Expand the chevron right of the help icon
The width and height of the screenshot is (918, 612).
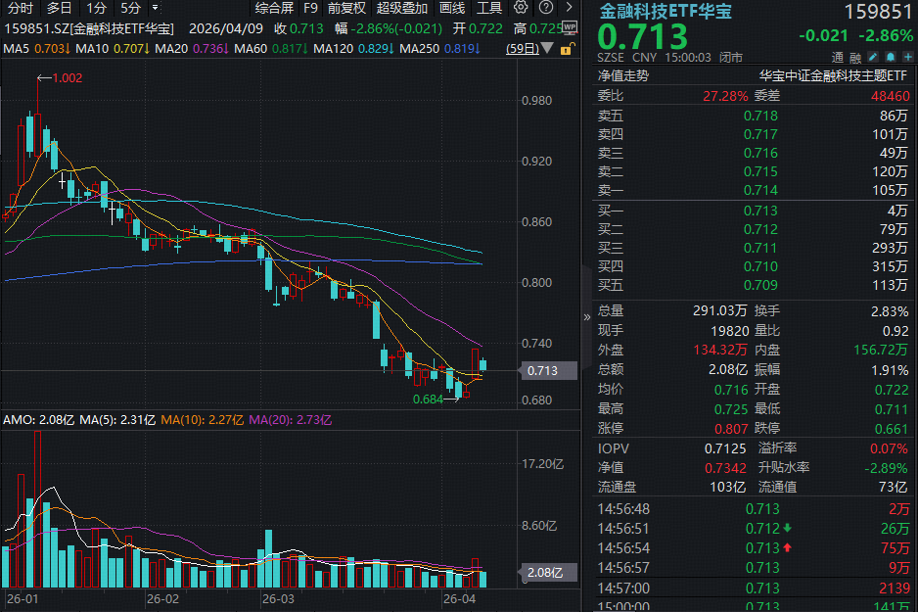[x=570, y=8]
